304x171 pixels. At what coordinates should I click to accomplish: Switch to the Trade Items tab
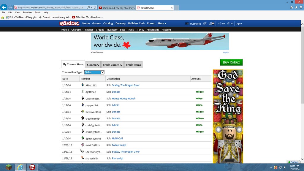click(x=133, y=65)
